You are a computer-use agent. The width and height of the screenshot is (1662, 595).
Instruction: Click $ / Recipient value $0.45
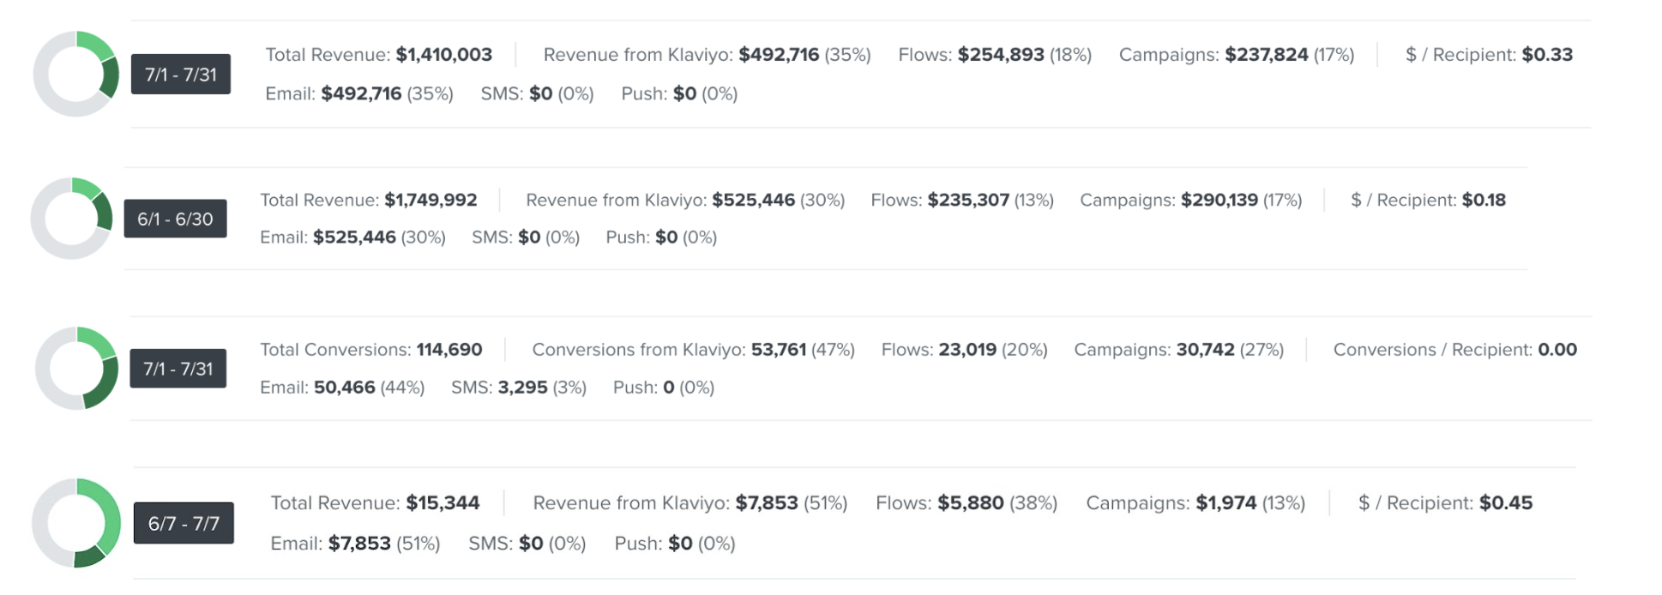(1506, 503)
